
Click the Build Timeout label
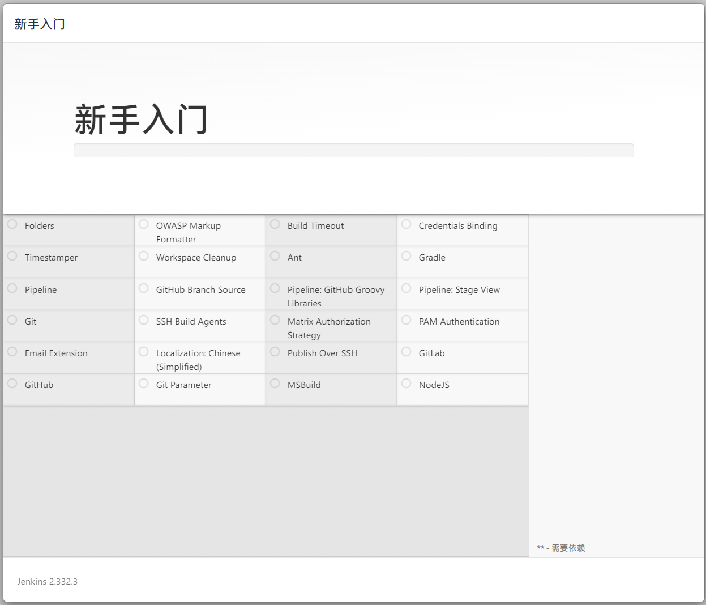pyautogui.click(x=315, y=225)
